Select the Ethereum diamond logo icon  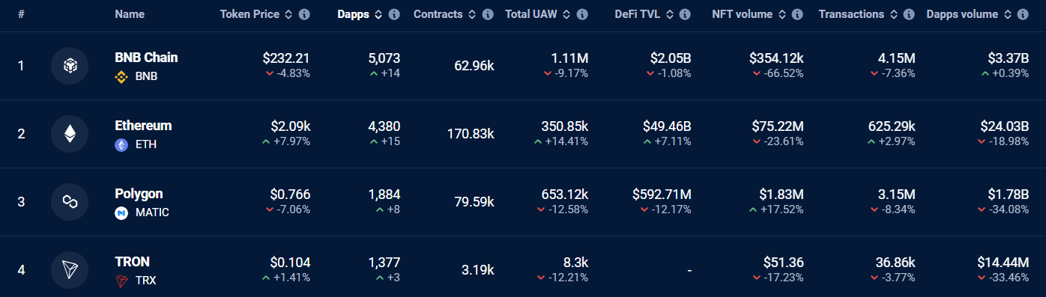pyautogui.click(x=70, y=134)
